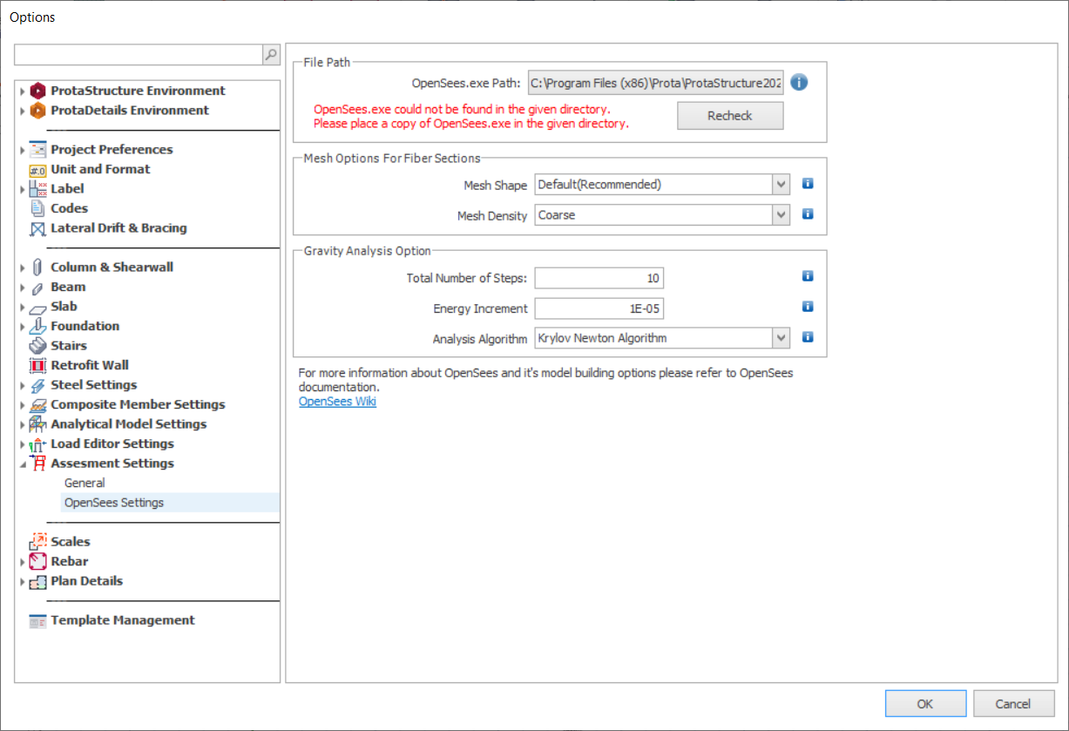Select General under Assesment Settings
Screen dimensions: 1069x731
[85, 482]
